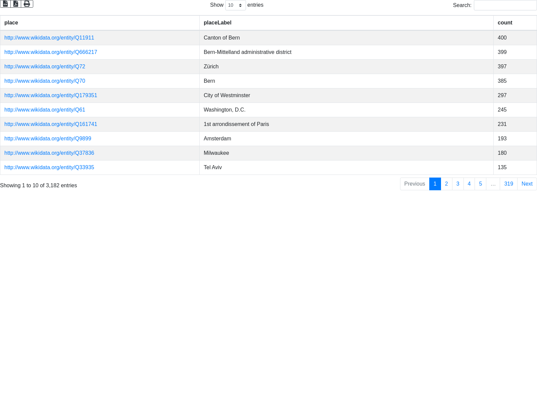Export the table as PDF
The height and width of the screenshot is (402, 537).
click(16, 4)
